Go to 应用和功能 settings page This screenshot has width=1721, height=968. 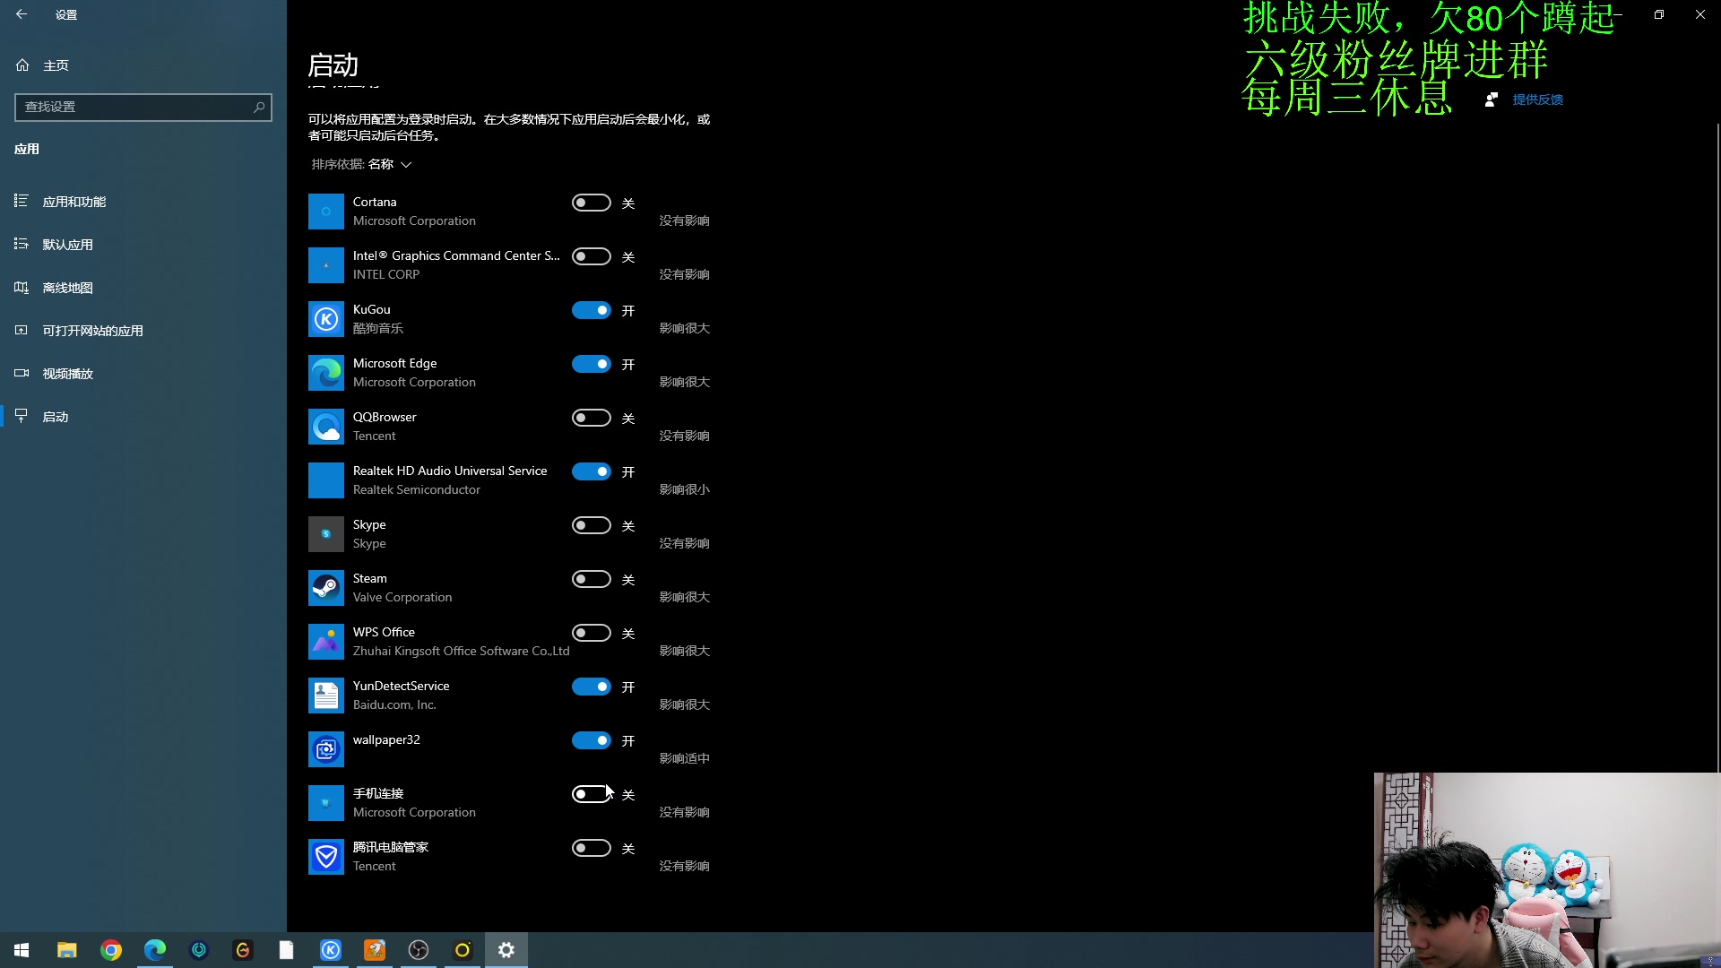[74, 202]
